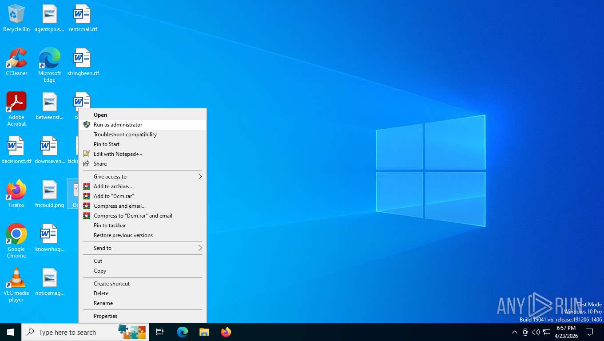Screen dimensions: 604x341
Task: Show hidden system tray icons
Action: [x=514, y=332]
